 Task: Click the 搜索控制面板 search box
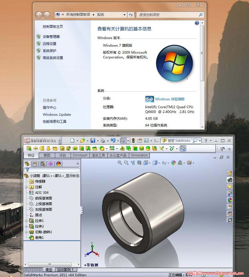click(170, 15)
